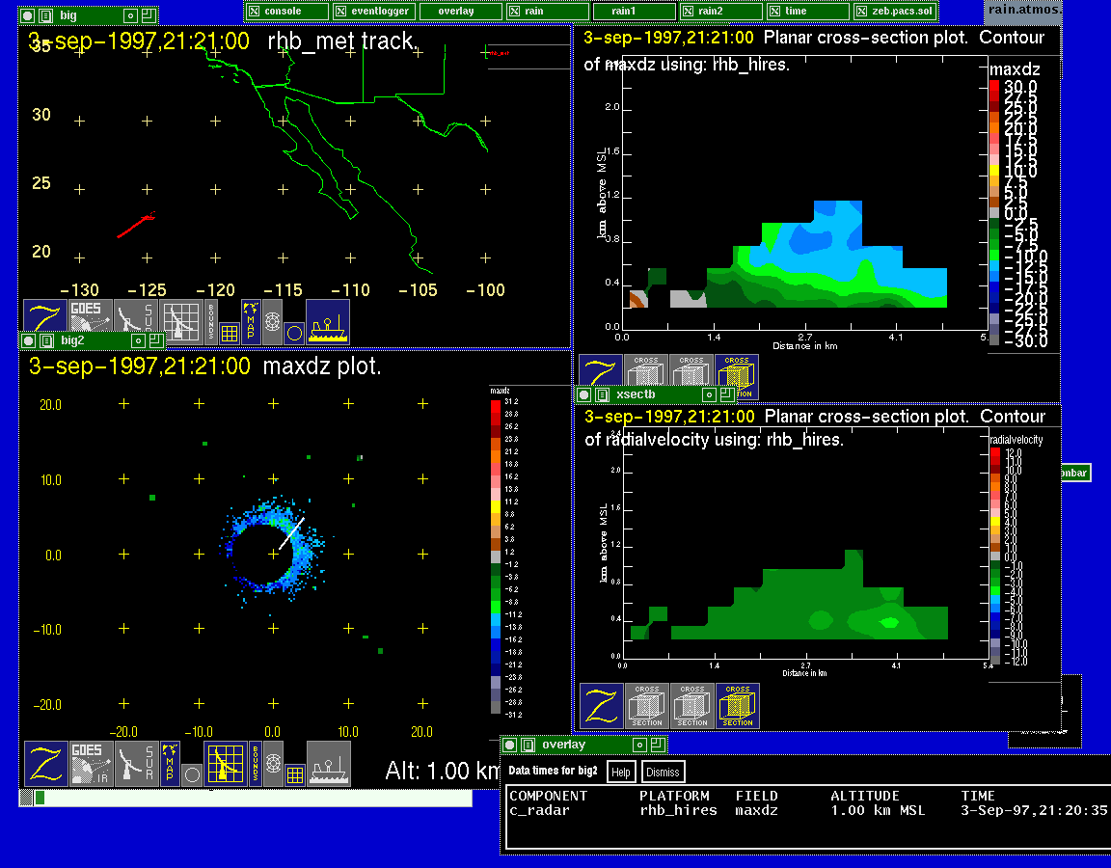Click the BOUNDS icon in big2 toolbar
The width and height of the screenshot is (1111, 868).
pos(256,763)
